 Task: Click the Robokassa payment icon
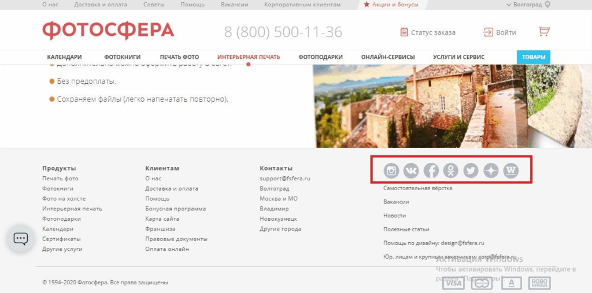point(539,283)
